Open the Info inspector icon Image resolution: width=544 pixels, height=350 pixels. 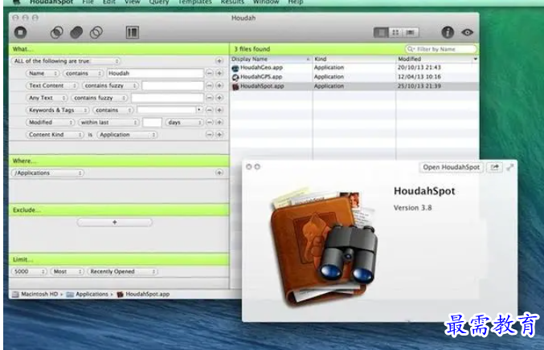(448, 32)
